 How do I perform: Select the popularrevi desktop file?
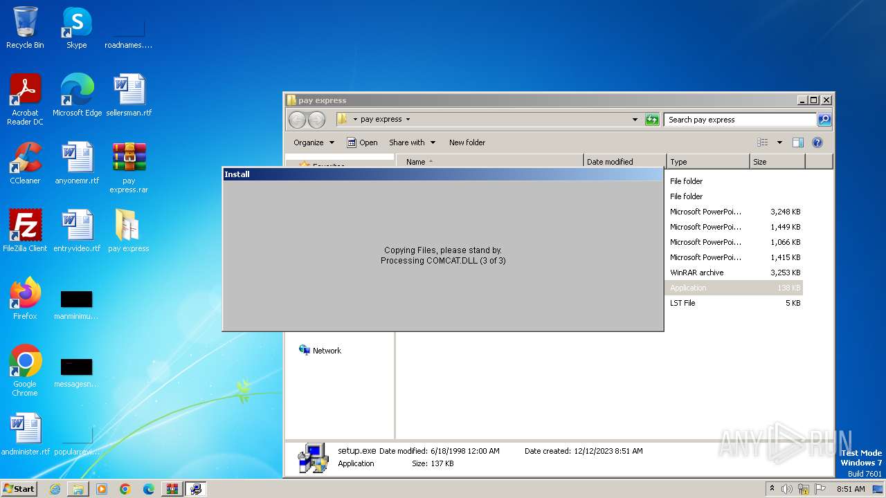[77, 440]
